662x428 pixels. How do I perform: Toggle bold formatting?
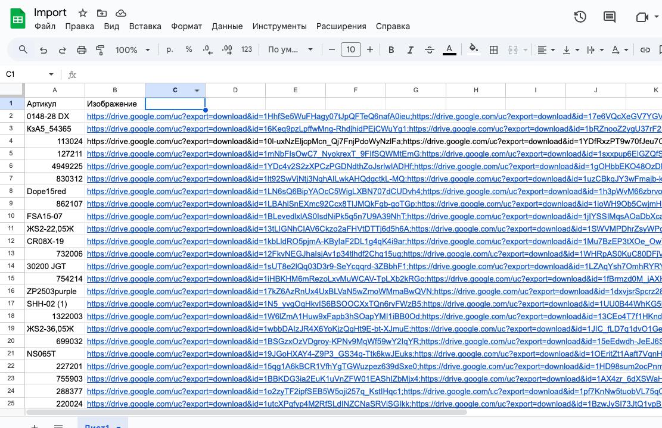pyautogui.click(x=391, y=50)
